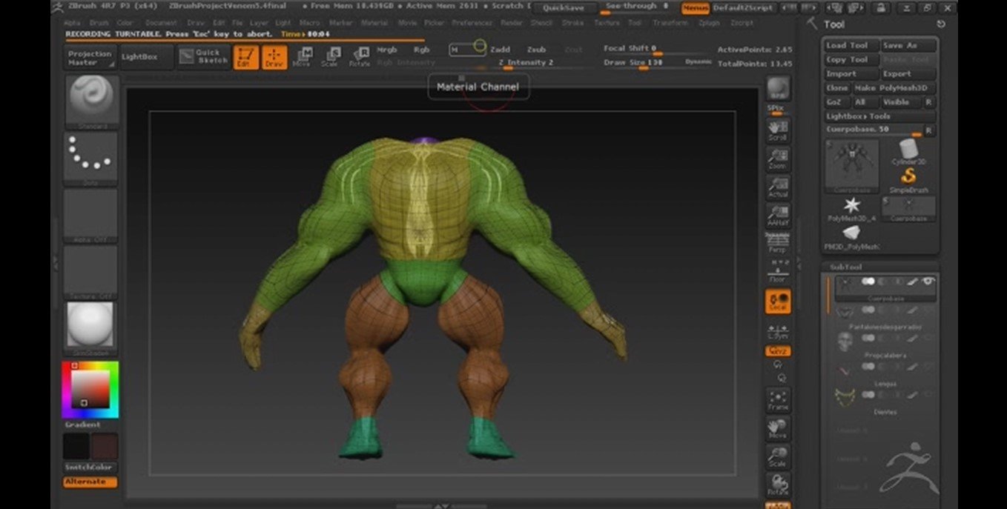Open the Stroke menu
Image resolution: width=1007 pixels, height=509 pixels.
click(x=572, y=23)
